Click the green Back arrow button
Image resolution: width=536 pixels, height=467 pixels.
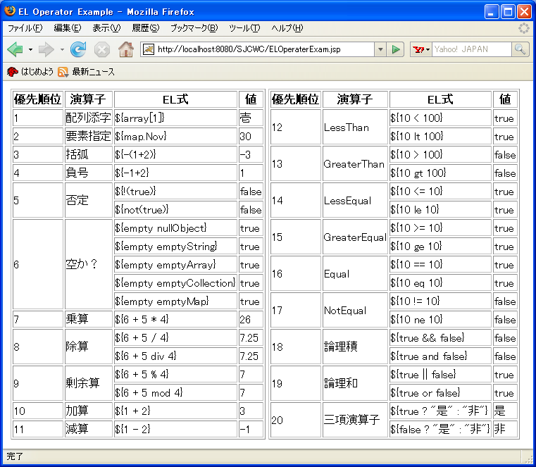[x=15, y=49]
